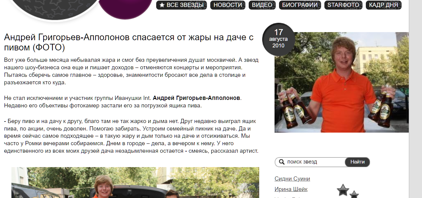
Task: Click the article headline about Григорьев-Апполонов
Action: pyautogui.click(x=129, y=42)
